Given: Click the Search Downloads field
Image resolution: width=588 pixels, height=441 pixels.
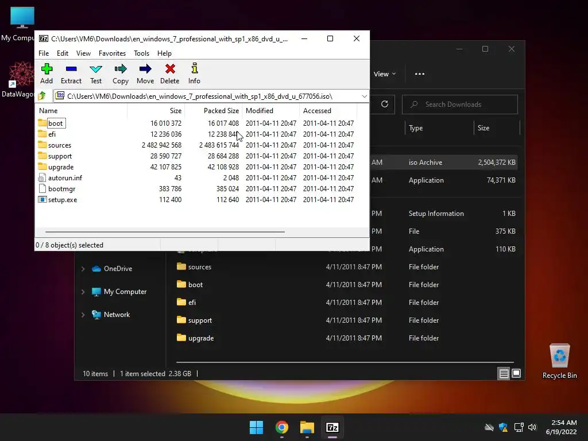Looking at the screenshot, I should point(460,105).
